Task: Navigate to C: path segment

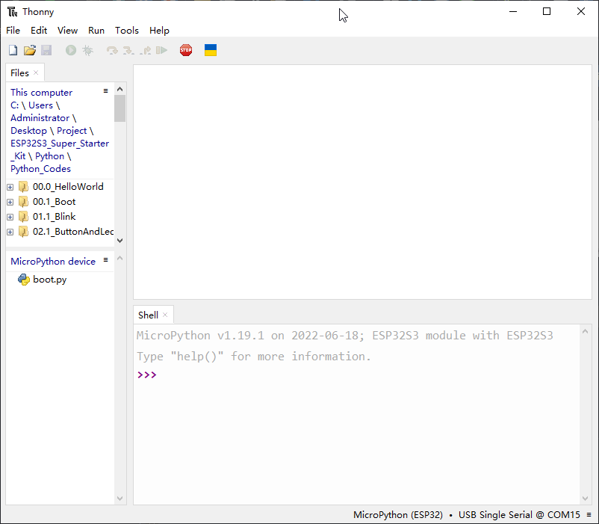Action: tap(14, 105)
